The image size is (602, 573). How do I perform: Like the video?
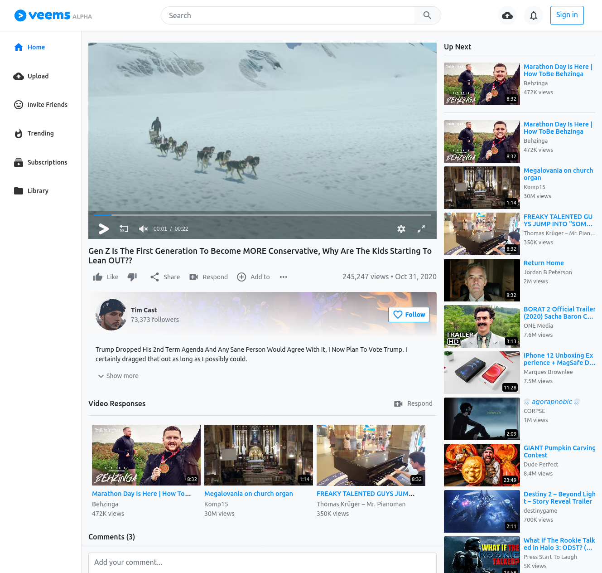[x=106, y=277]
